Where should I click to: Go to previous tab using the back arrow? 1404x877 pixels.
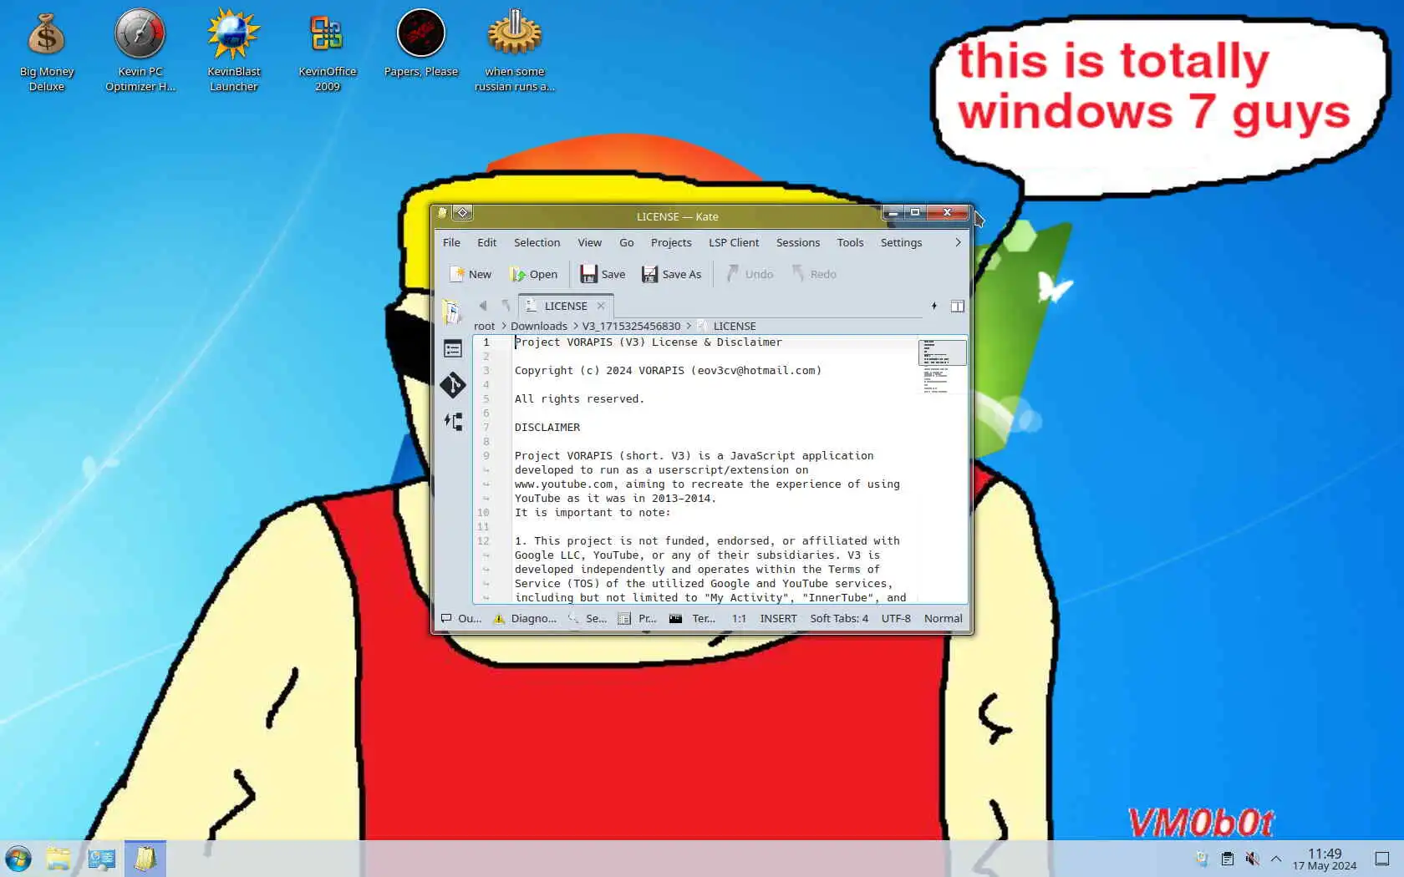click(483, 306)
